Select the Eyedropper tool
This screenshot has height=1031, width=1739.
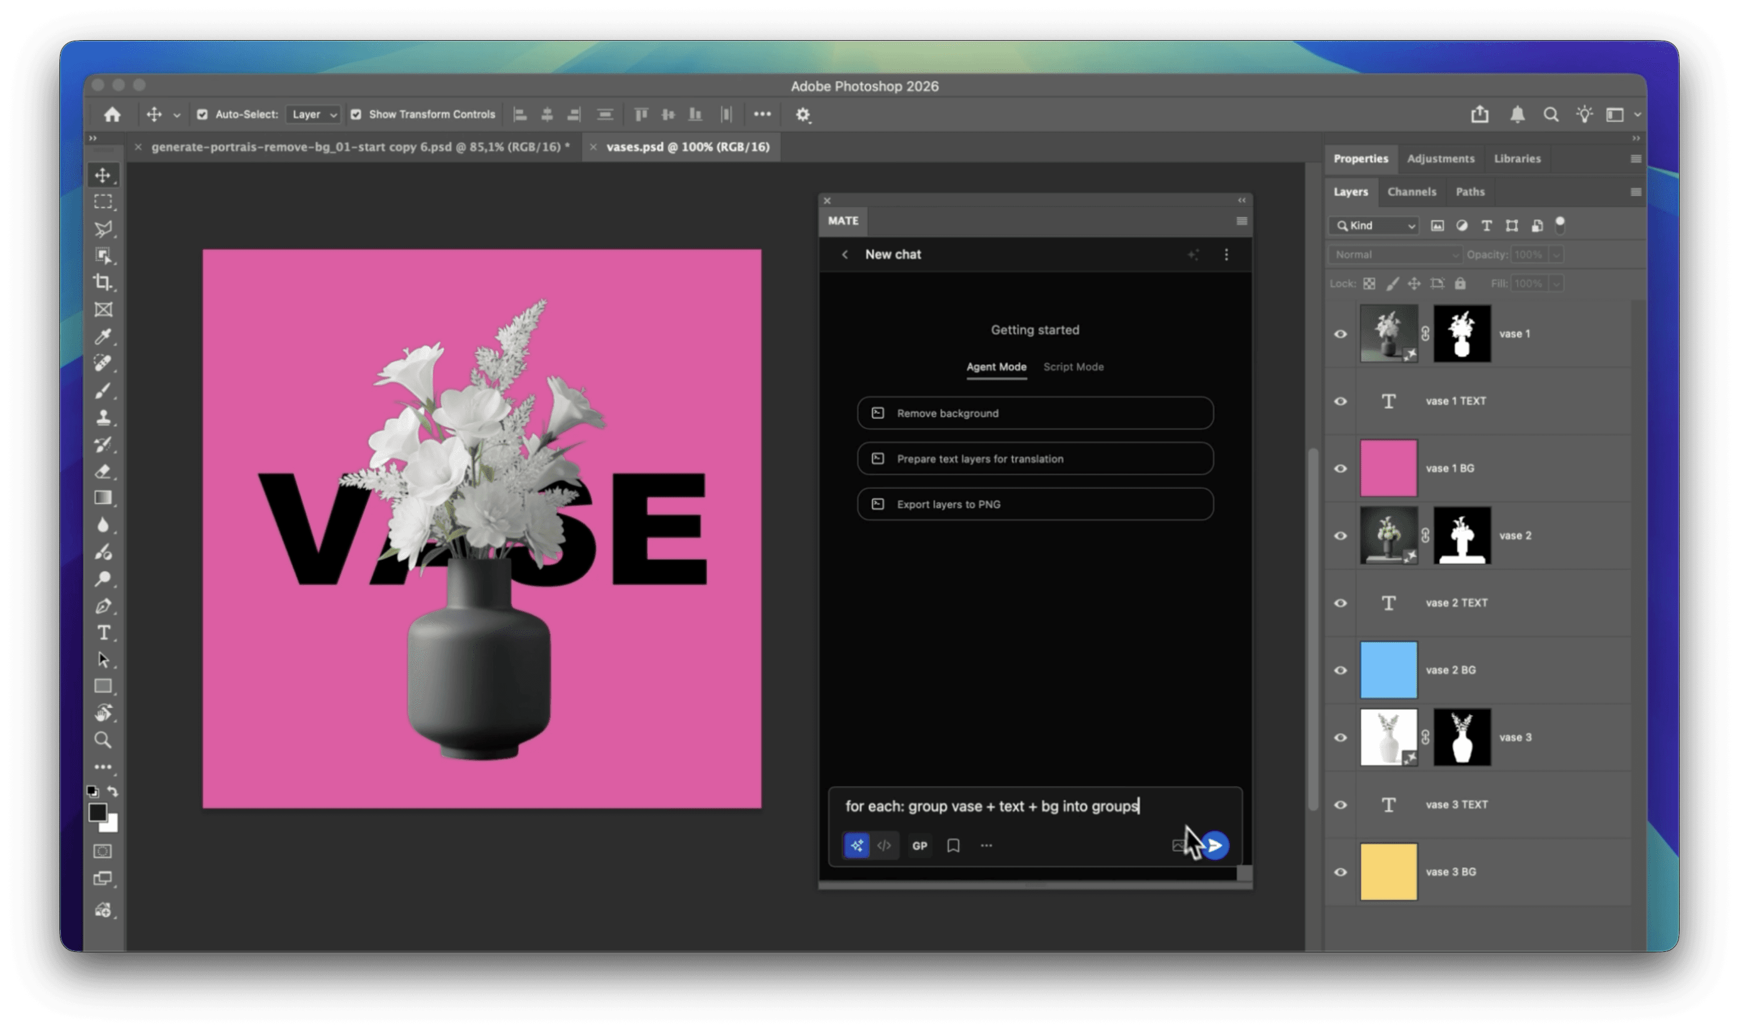tap(103, 336)
